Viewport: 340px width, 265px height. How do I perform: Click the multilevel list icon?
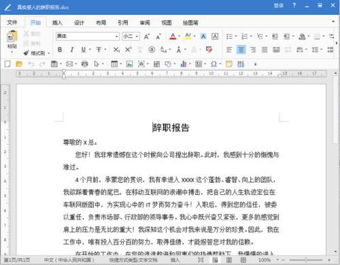pos(260,36)
